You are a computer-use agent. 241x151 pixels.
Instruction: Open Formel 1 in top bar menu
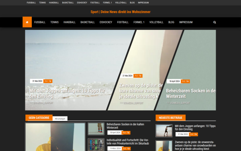coord(107,3)
